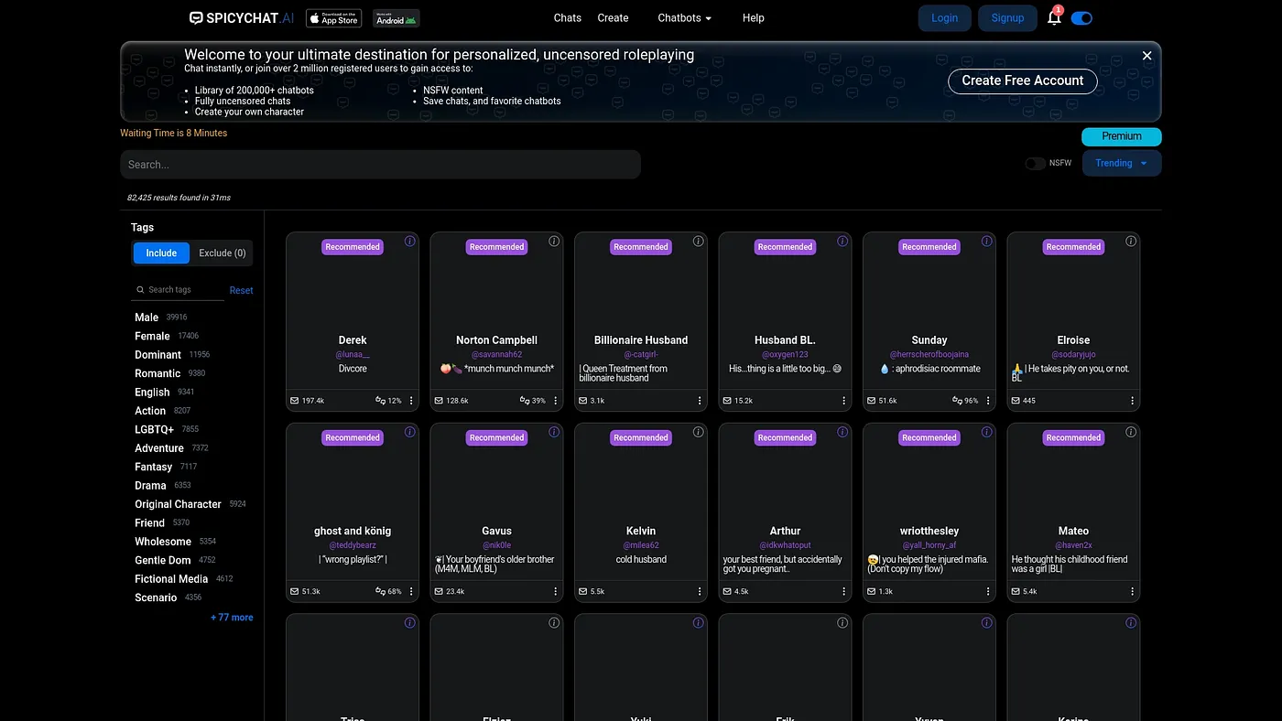The image size is (1282, 721).
Task: Toggle the dark mode switch in header
Action: (x=1081, y=18)
